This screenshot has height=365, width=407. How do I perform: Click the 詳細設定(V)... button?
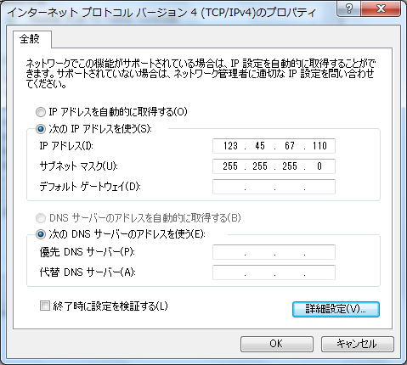(x=336, y=309)
